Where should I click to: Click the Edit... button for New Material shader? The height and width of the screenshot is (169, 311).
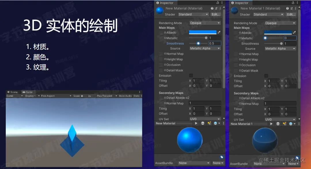216,14
